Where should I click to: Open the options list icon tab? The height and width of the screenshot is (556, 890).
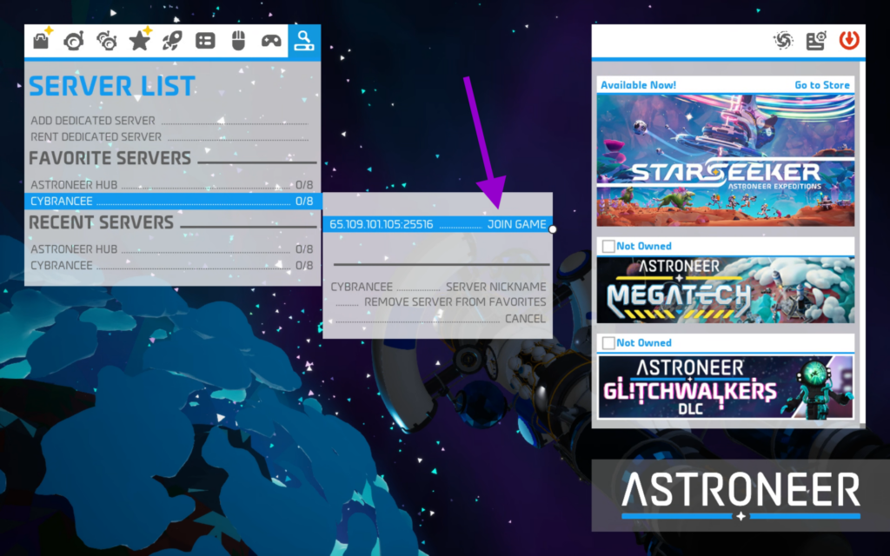tap(205, 41)
